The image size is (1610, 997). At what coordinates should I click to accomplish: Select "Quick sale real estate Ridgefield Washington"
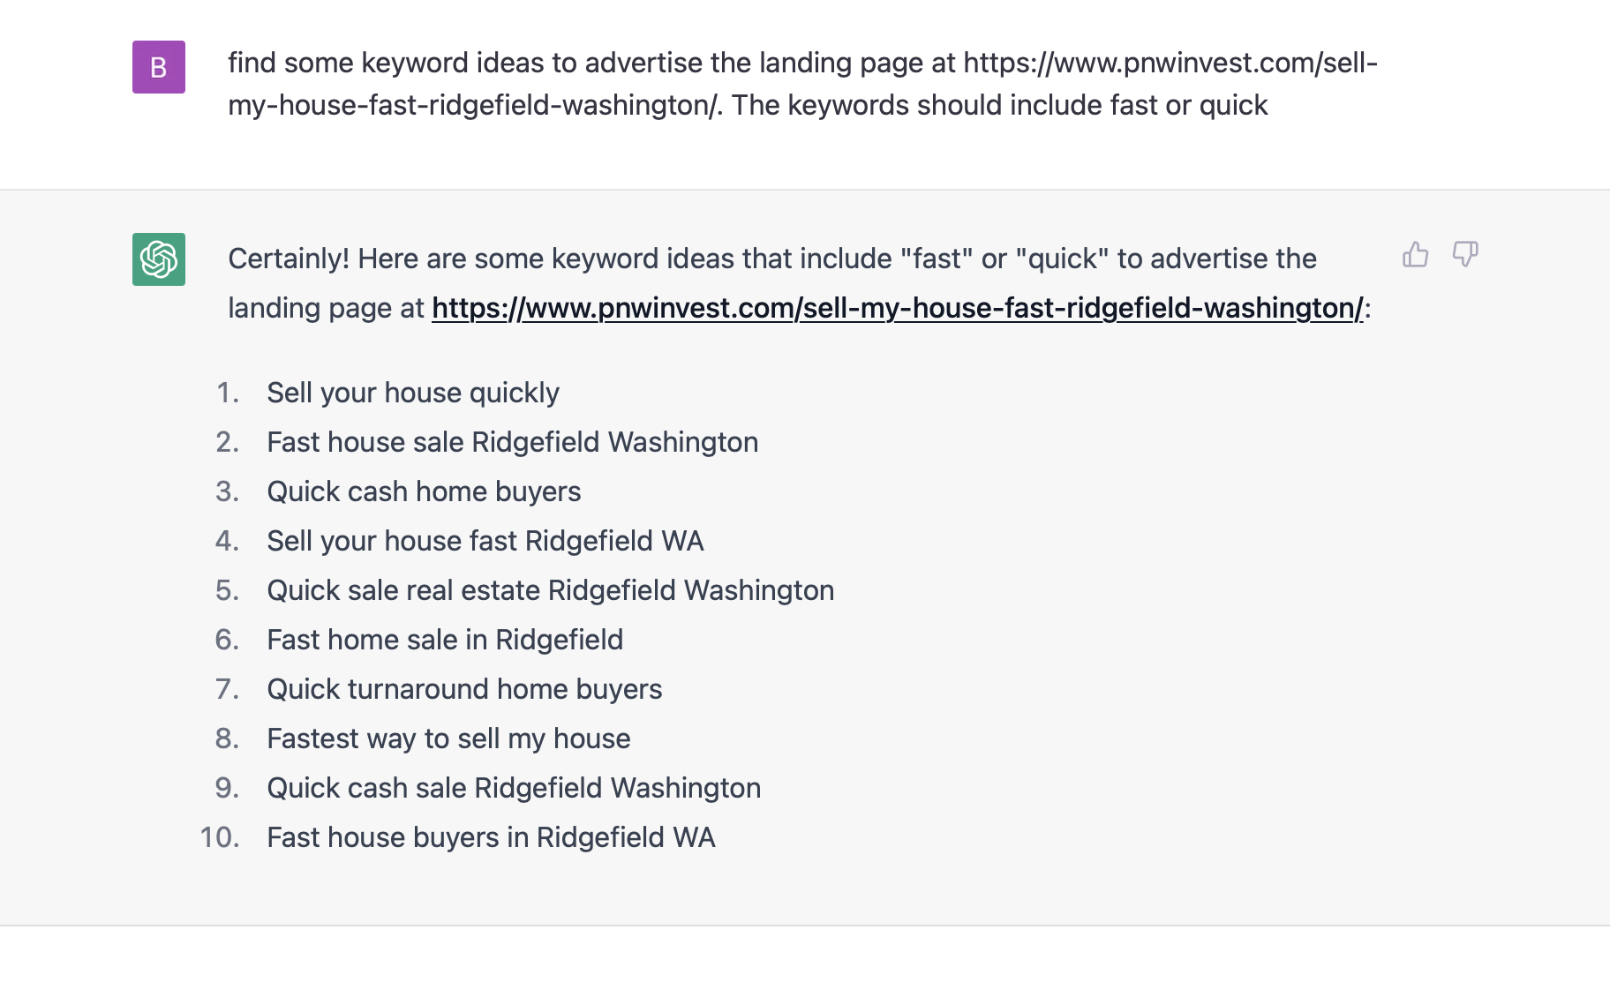[550, 590]
